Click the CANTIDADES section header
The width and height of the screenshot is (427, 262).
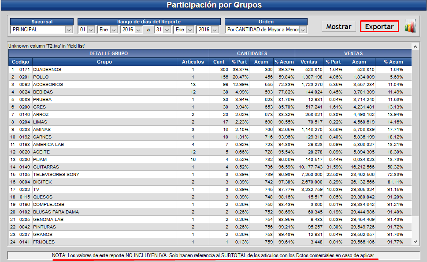(x=252, y=53)
